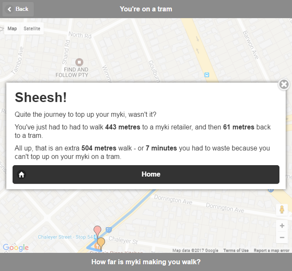Open Terms of Use link
The height and width of the screenshot is (271, 292).
tap(236, 250)
